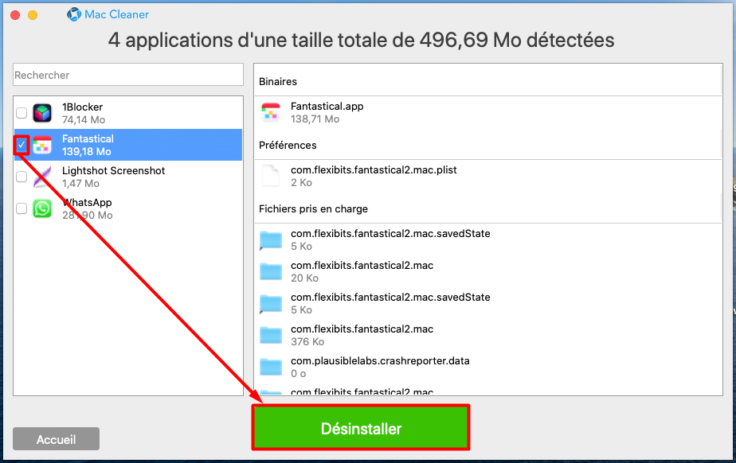The width and height of the screenshot is (736, 463).
Task: Enable the 1Blocker checkbox
Action: tap(22, 113)
